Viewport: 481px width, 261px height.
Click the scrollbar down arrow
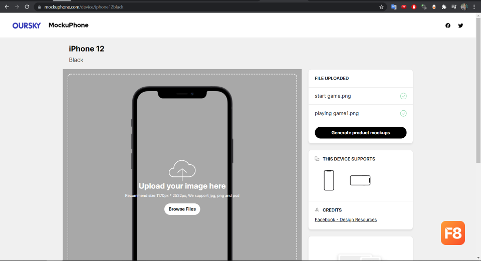coord(478,258)
